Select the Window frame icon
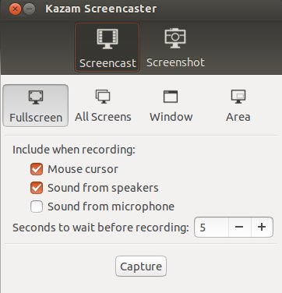This screenshot has height=293, width=282. [171, 97]
